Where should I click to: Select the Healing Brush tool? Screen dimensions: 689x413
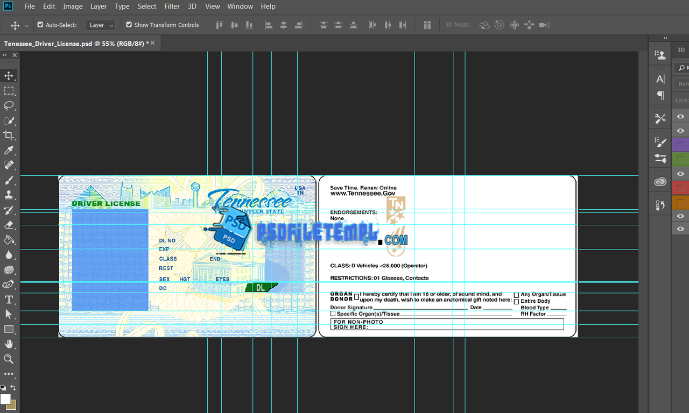tap(9, 165)
